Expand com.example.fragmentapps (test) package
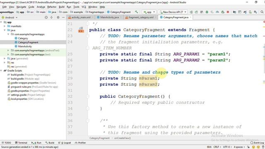 (8, 54)
